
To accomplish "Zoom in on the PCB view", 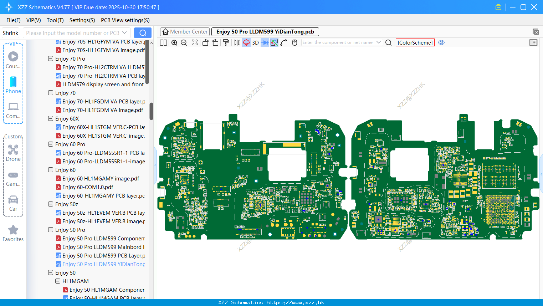I will [174, 42].
